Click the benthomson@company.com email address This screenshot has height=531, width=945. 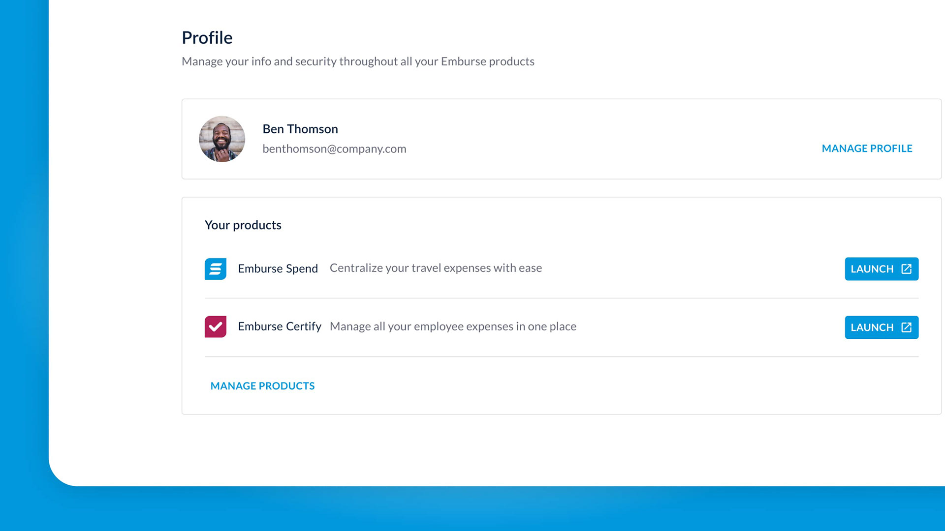coord(334,149)
